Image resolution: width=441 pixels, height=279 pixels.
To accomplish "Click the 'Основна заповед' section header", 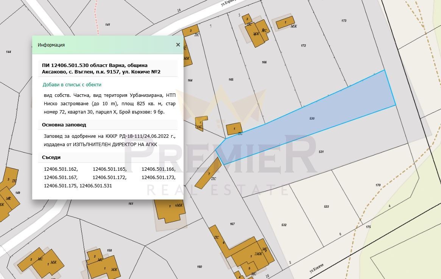I will (x=64, y=125).
